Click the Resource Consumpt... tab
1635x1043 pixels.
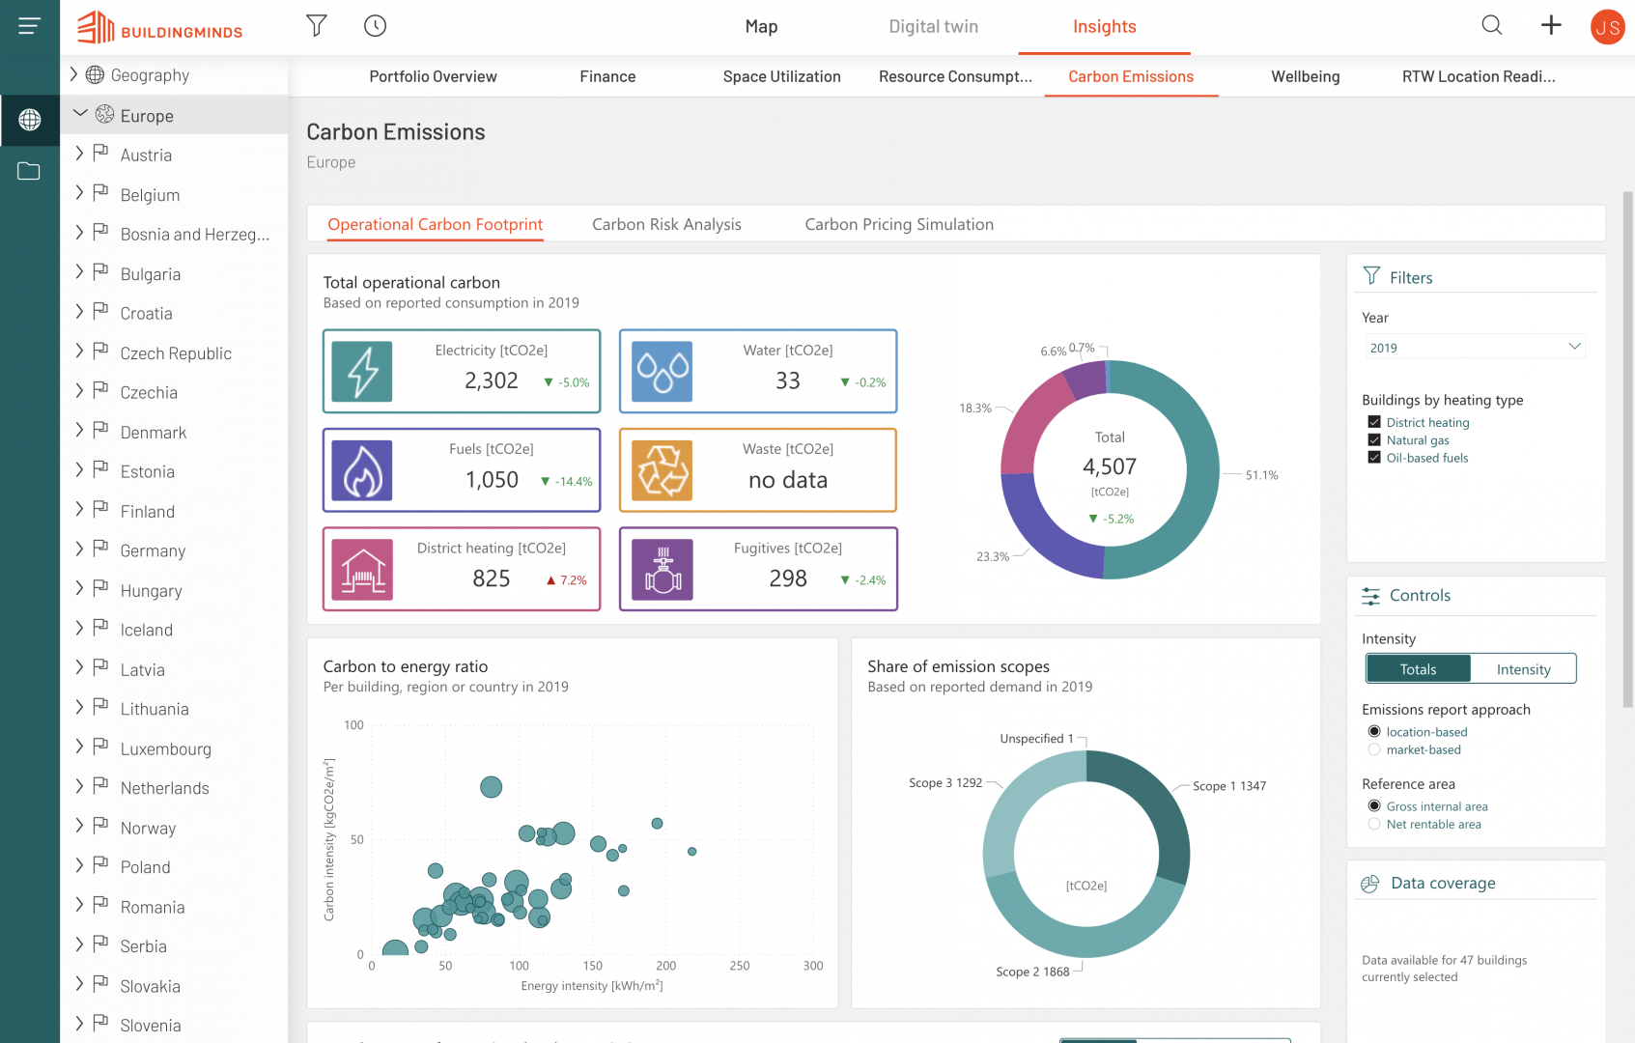click(x=955, y=76)
